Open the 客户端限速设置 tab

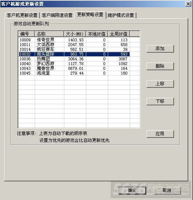(x=57, y=15)
